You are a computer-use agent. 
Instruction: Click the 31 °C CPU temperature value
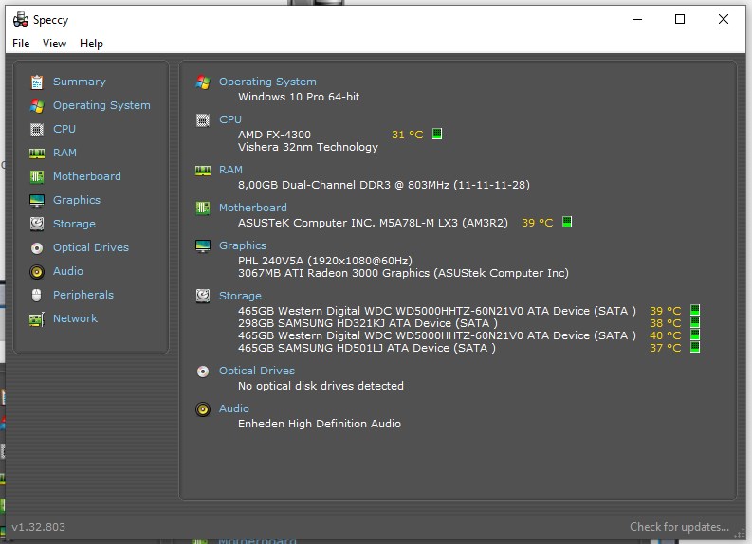point(408,135)
